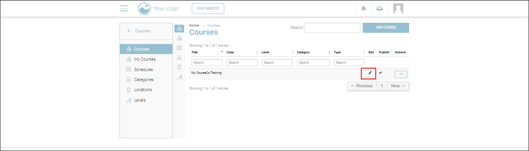Viewport: 529px width, 151px height.
Task: Collapse the Courses sidebar back chevron
Action: [x=129, y=31]
